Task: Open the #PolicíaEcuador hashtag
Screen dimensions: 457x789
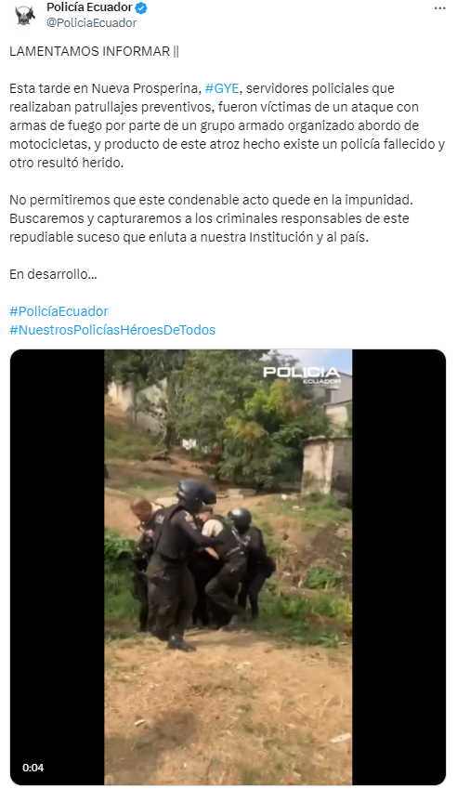Action: [59, 311]
